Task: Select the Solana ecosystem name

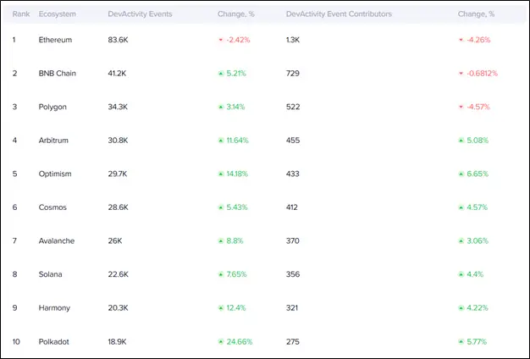Action: 52,274
